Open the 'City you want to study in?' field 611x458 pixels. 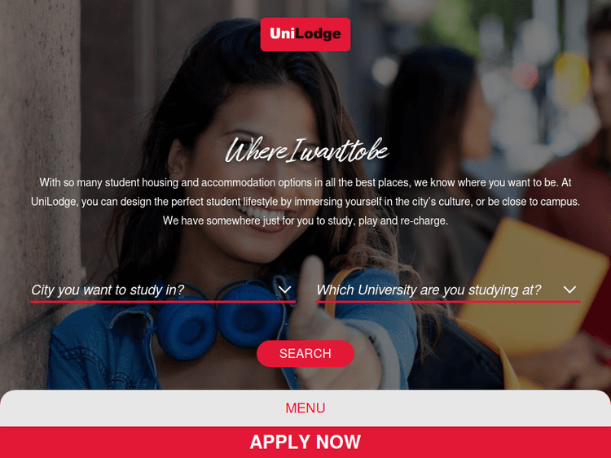163,290
